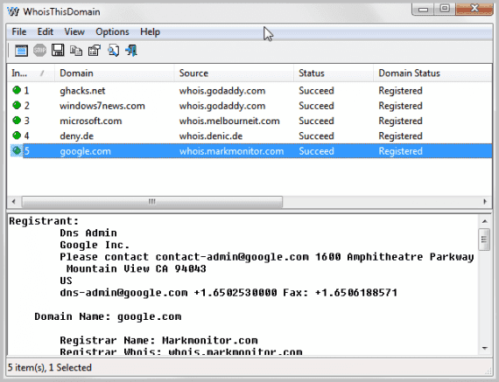Click whois.denic.de source cell
The image size is (499, 382).
click(211, 136)
